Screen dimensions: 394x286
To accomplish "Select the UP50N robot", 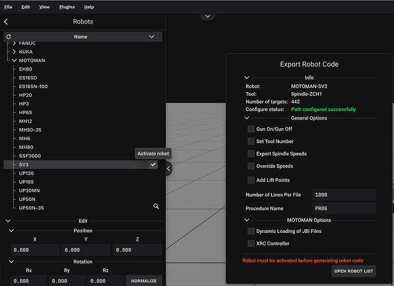I will (x=27, y=199).
